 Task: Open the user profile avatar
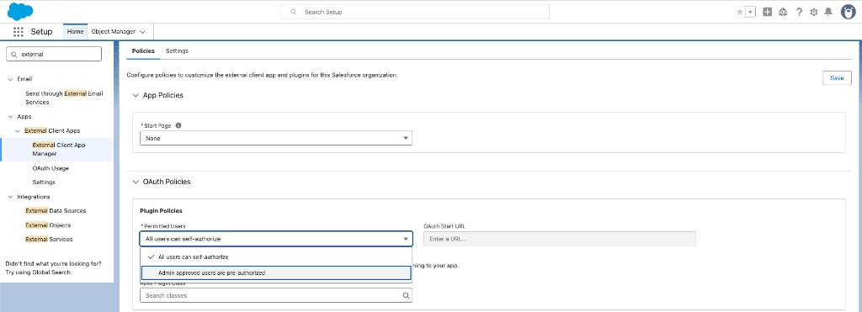pyautogui.click(x=849, y=12)
